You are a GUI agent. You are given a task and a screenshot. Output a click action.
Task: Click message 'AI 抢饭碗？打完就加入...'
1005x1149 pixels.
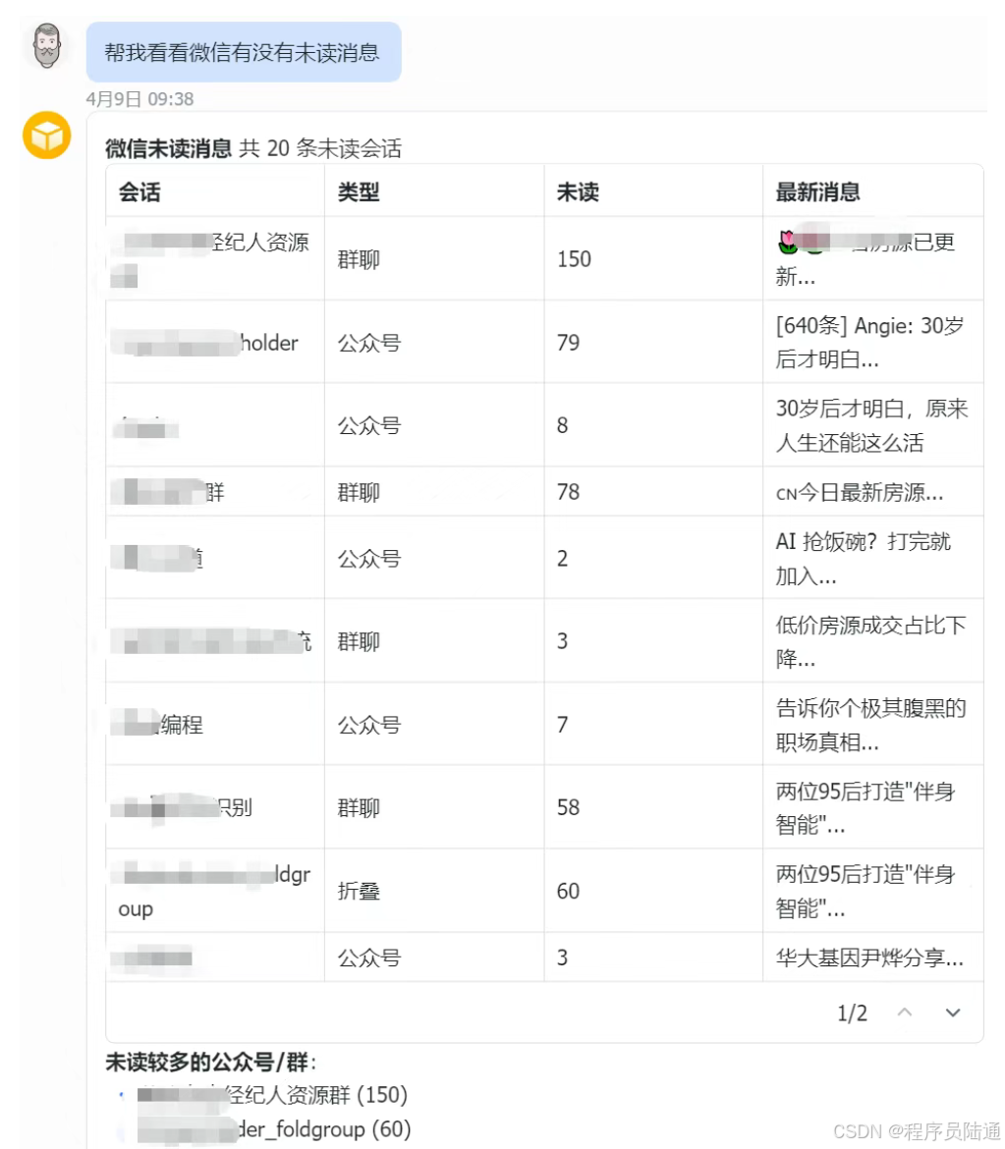tap(864, 559)
